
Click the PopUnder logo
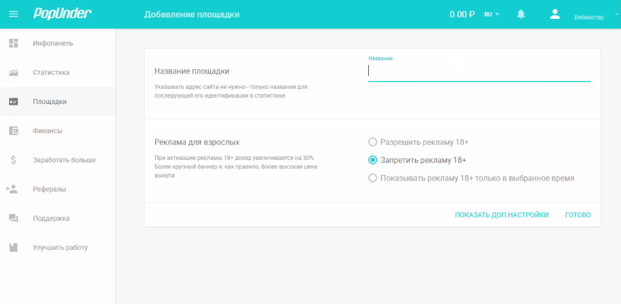click(63, 14)
